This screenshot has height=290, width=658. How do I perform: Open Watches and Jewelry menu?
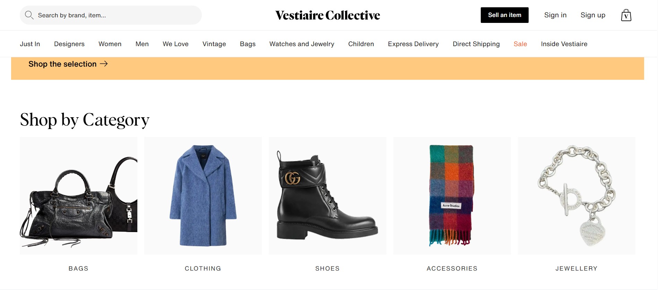coord(302,44)
